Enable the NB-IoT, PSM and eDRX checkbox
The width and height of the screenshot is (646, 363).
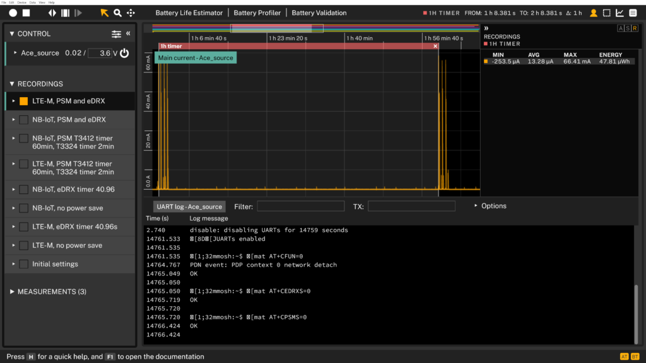(23, 120)
